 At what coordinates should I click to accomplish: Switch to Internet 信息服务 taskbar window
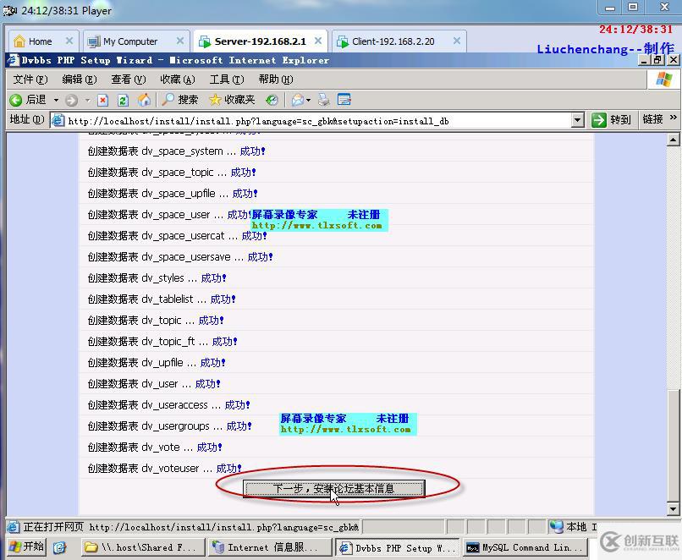pos(269,547)
